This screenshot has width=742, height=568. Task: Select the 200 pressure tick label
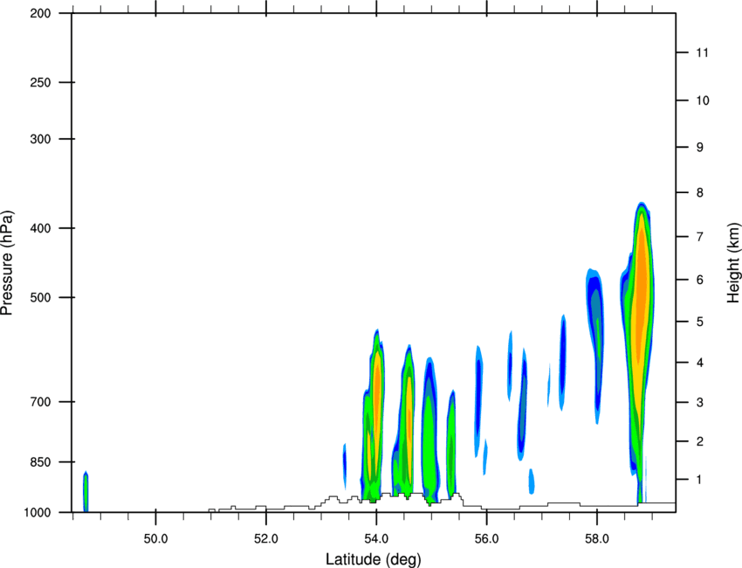point(40,13)
